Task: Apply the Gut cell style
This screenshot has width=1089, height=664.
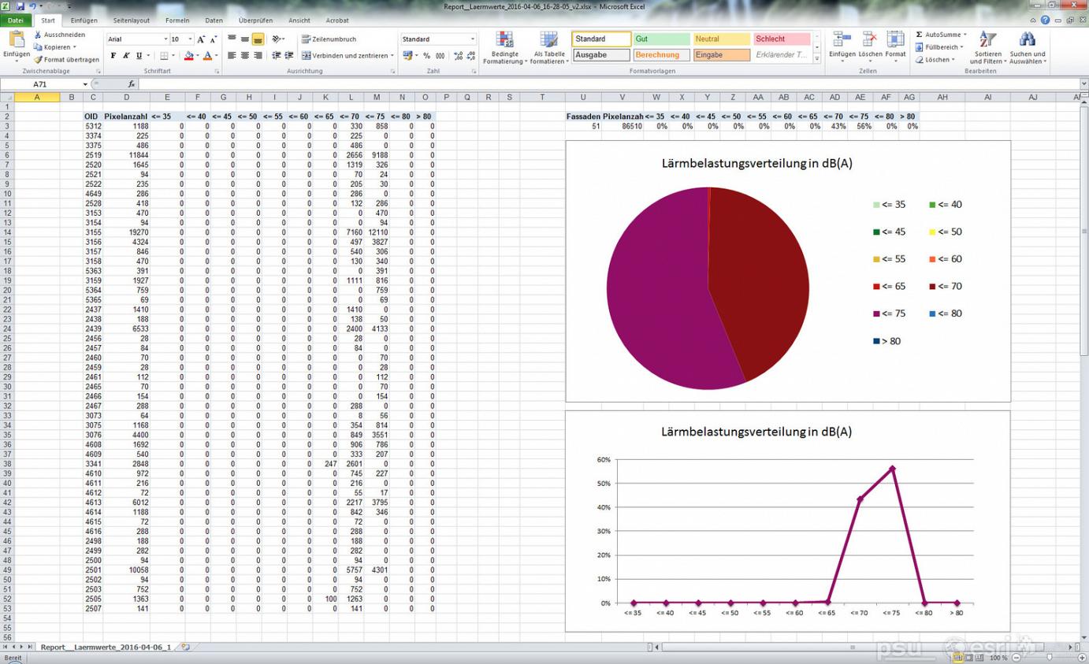Action: (x=661, y=39)
